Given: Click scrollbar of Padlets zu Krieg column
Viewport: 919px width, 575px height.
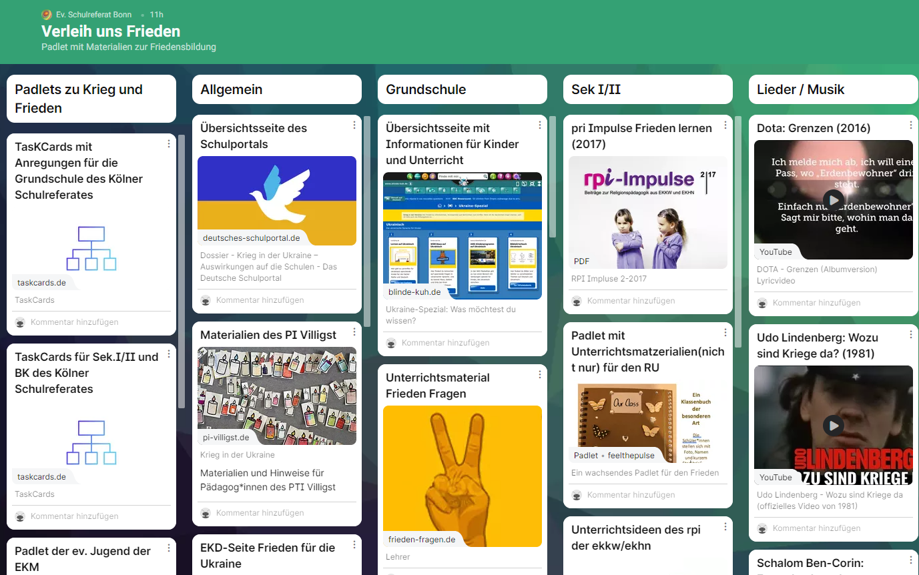Looking at the screenshot, I should coord(182,271).
